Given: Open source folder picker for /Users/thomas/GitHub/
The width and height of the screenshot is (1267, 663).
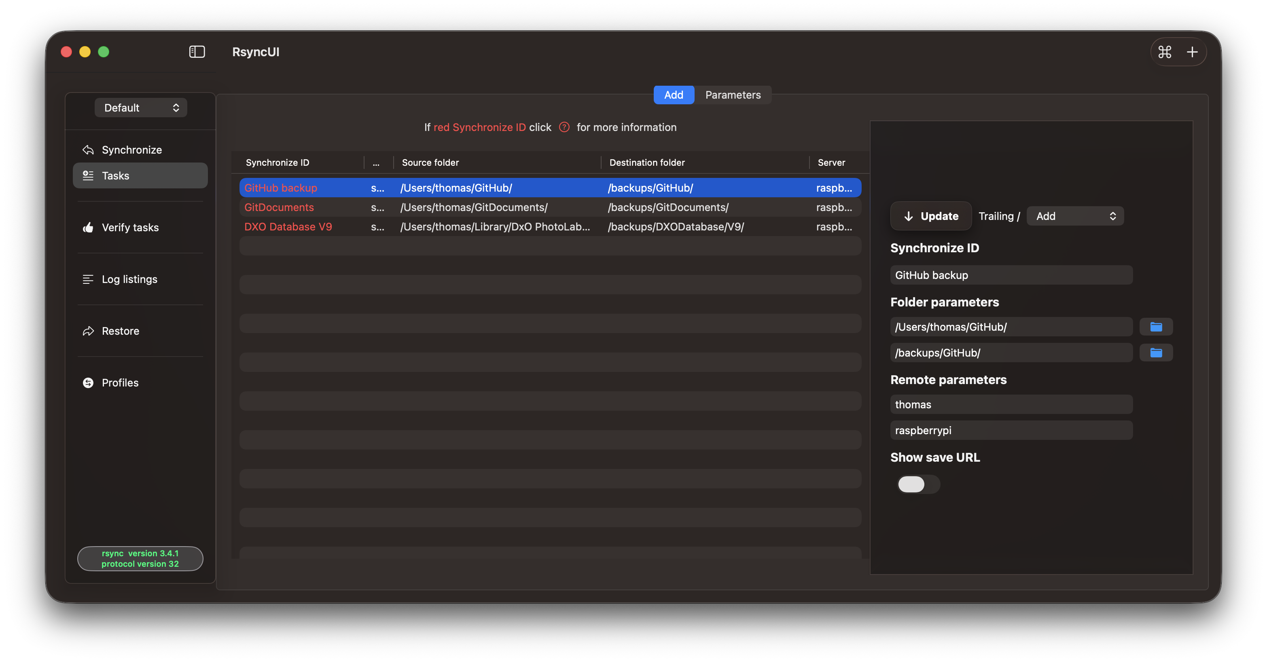Looking at the screenshot, I should click(1156, 327).
